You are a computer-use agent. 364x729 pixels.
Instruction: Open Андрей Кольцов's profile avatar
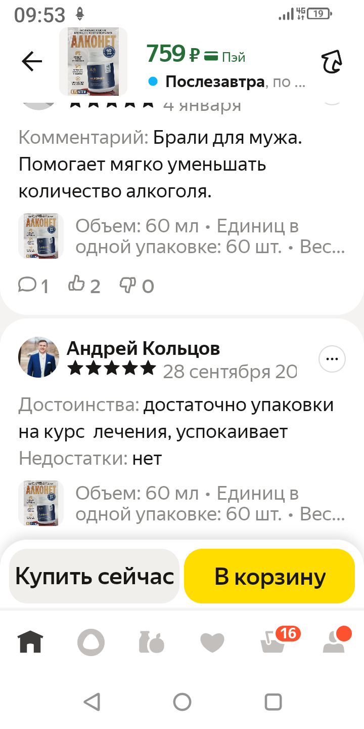coord(39,357)
